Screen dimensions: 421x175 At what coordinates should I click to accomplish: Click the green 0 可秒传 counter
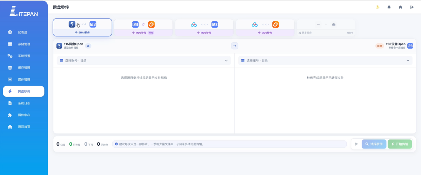point(75,144)
